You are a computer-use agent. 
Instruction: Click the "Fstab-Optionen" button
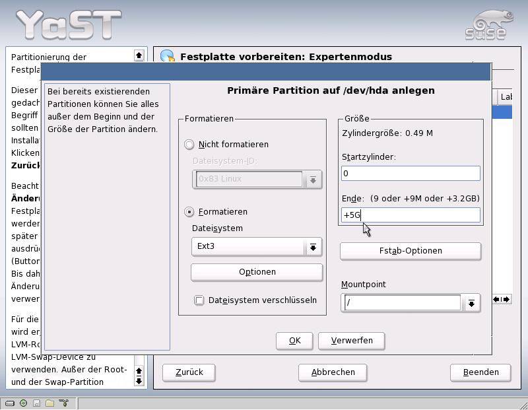tap(411, 251)
